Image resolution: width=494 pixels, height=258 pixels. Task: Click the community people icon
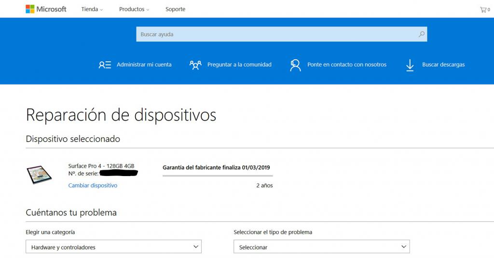coord(195,65)
